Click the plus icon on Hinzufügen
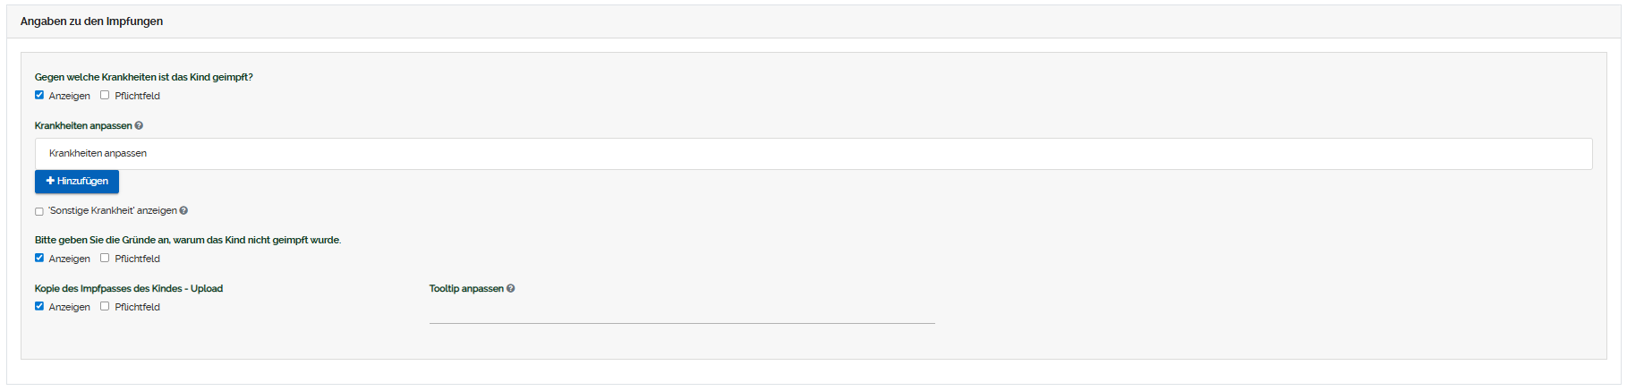The width and height of the screenshot is (1627, 391). 50,181
